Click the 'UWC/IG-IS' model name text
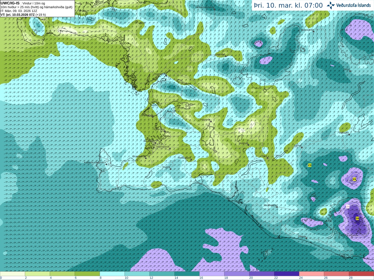Viewport: 374px width, 280px height. click(10, 3)
